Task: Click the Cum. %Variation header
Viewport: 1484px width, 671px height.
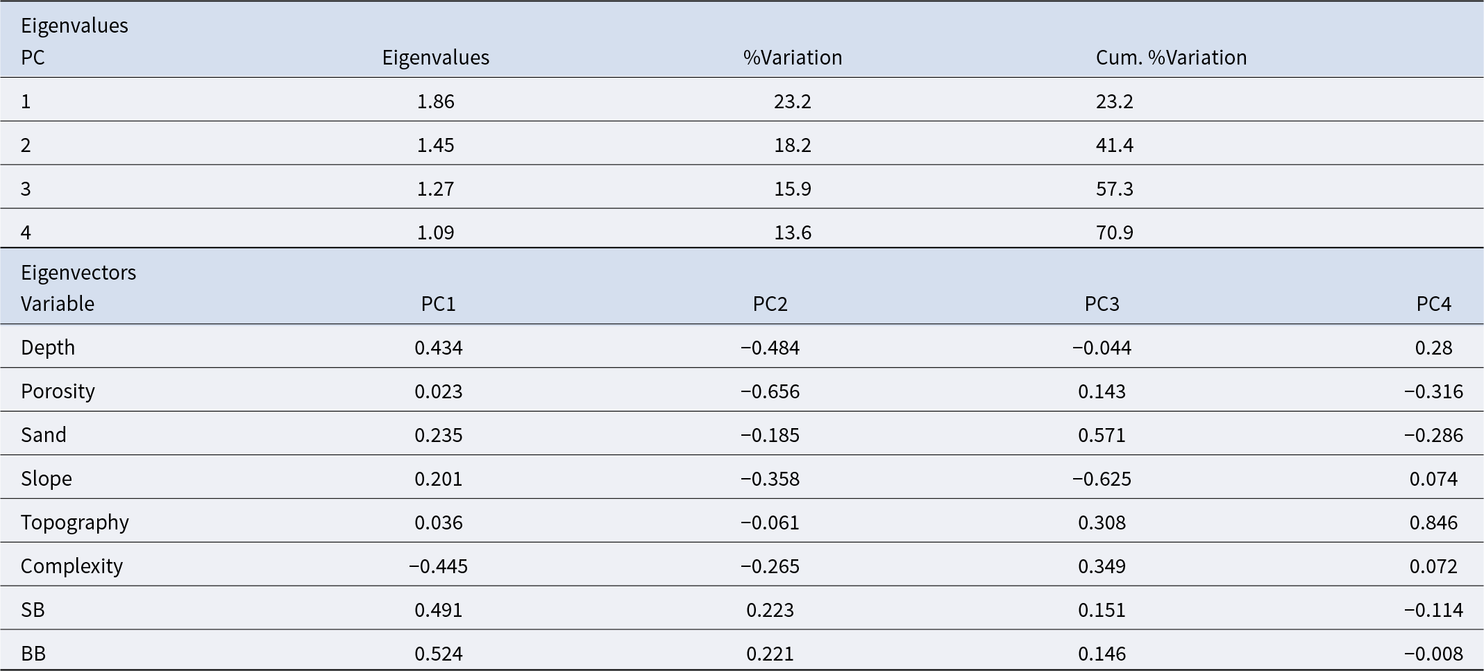Action: pos(1171,58)
